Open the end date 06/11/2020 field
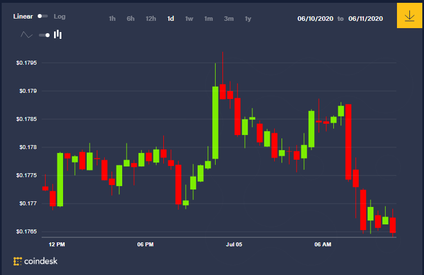Image resolution: width=424 pixels, height=275 pixels. (x=365, y=19)
